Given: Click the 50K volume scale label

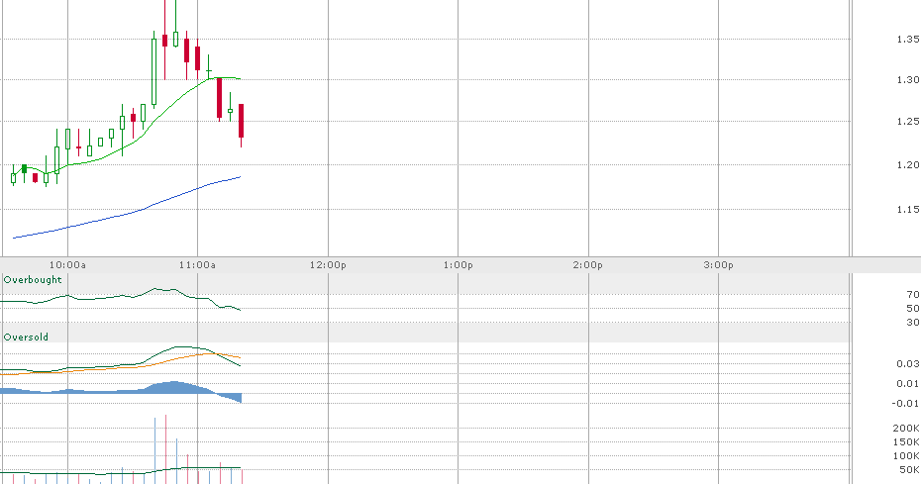Looking at the screenshot, I should click(909, 470).
